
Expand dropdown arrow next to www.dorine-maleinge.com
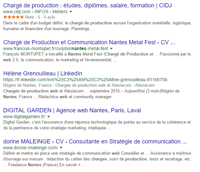(x=61, y=148)
